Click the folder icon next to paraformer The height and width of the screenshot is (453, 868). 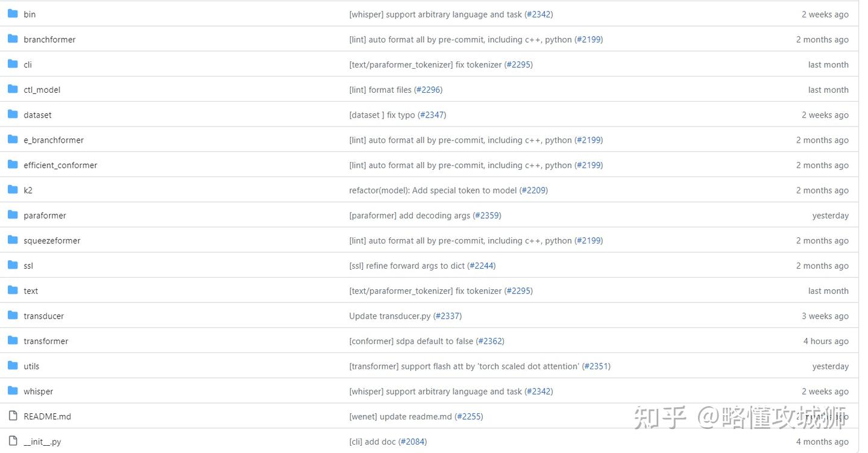(13, 215)
